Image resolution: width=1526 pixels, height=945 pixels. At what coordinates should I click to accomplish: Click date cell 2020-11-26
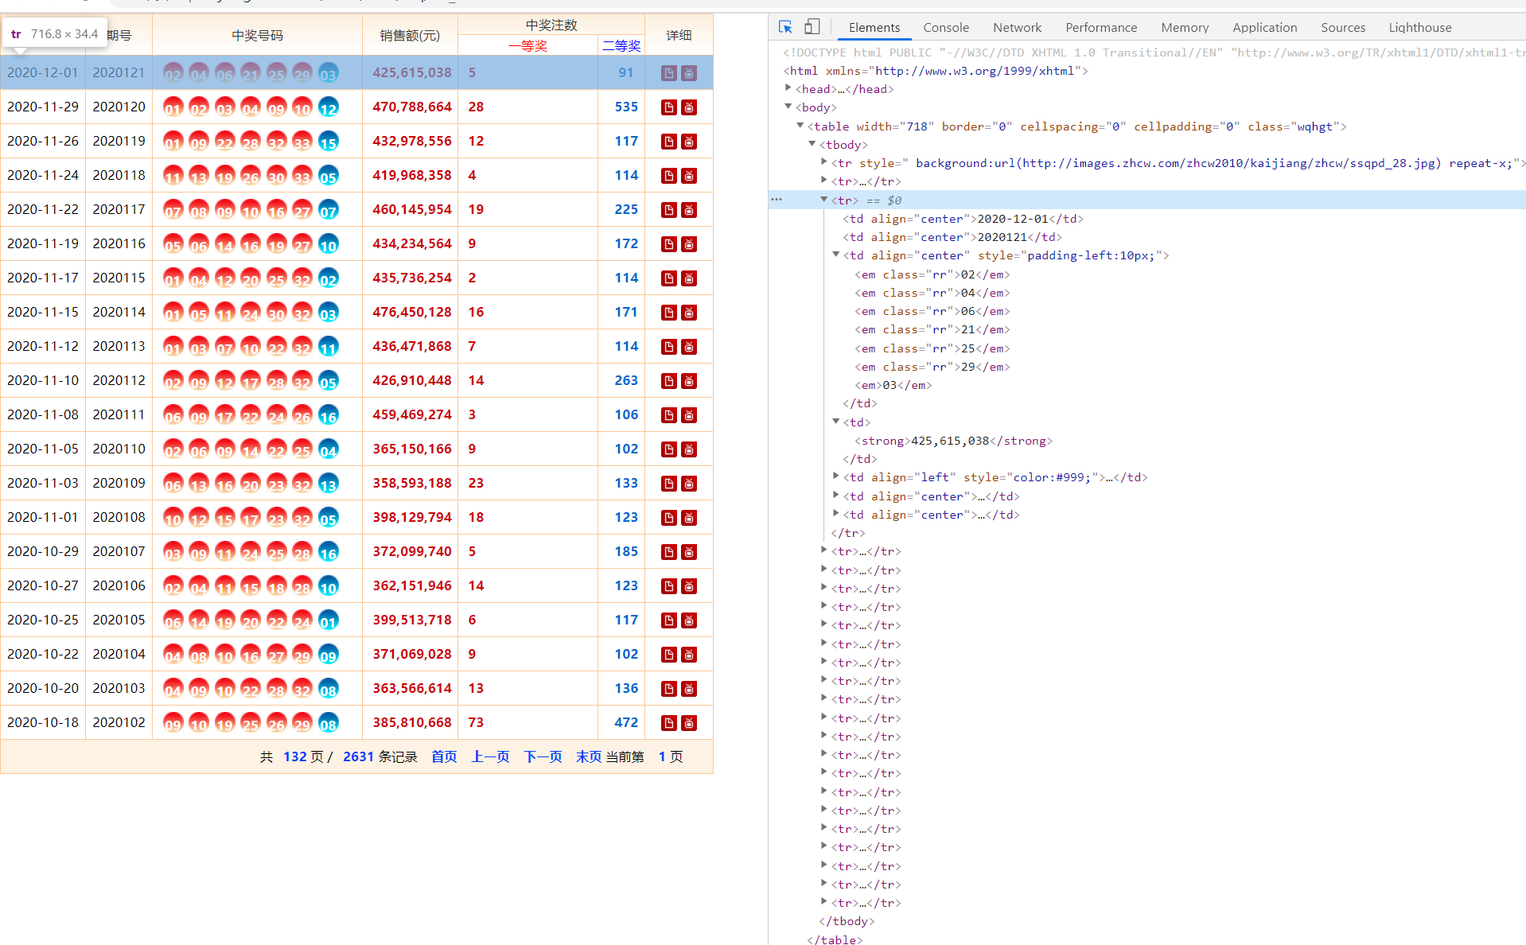43,141
